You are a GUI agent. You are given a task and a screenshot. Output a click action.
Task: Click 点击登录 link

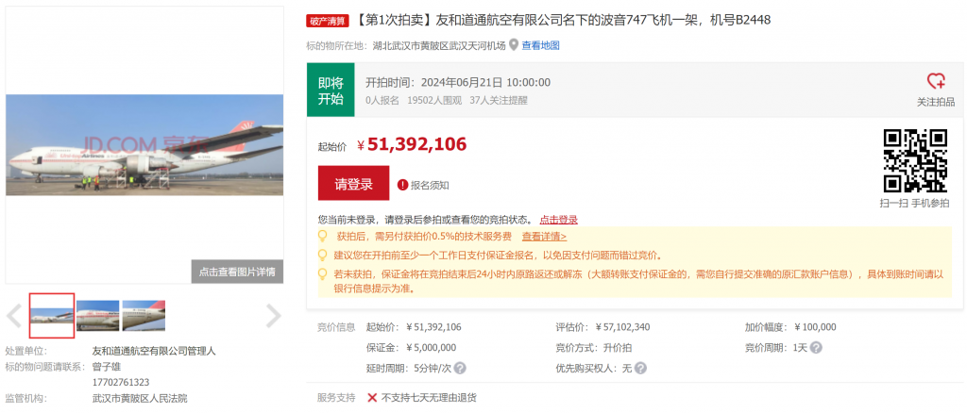[559, 220]
